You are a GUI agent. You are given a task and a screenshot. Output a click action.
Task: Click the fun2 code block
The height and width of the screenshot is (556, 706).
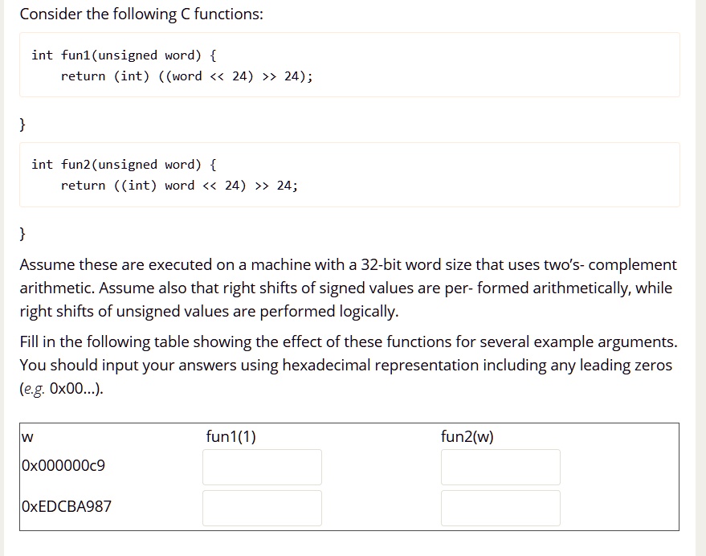point(349,174)
